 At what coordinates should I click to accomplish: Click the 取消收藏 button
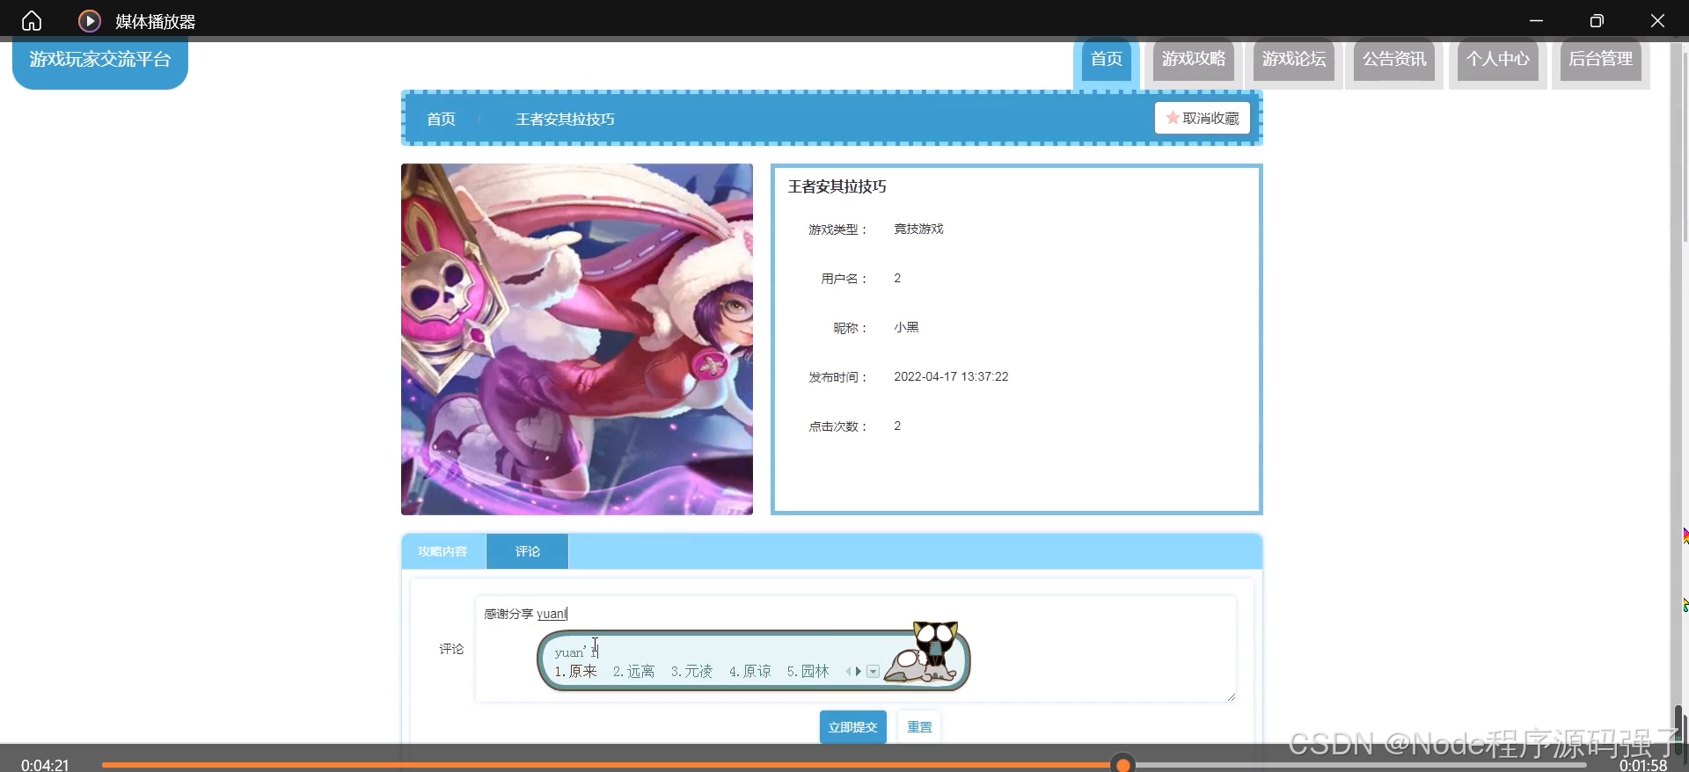[1203, 118]
